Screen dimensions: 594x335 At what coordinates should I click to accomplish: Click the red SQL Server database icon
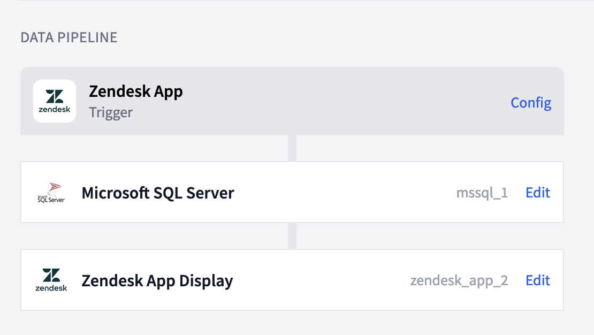click(51, 192)
